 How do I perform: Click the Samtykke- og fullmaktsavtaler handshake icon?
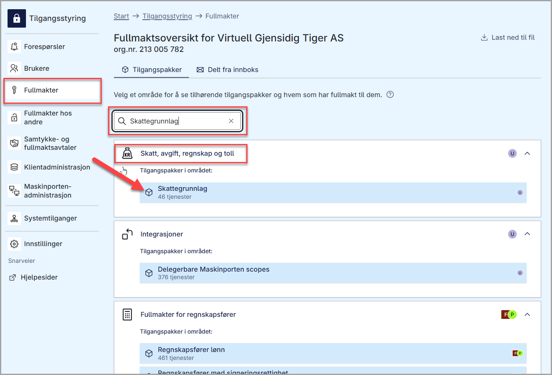point(14,144)
